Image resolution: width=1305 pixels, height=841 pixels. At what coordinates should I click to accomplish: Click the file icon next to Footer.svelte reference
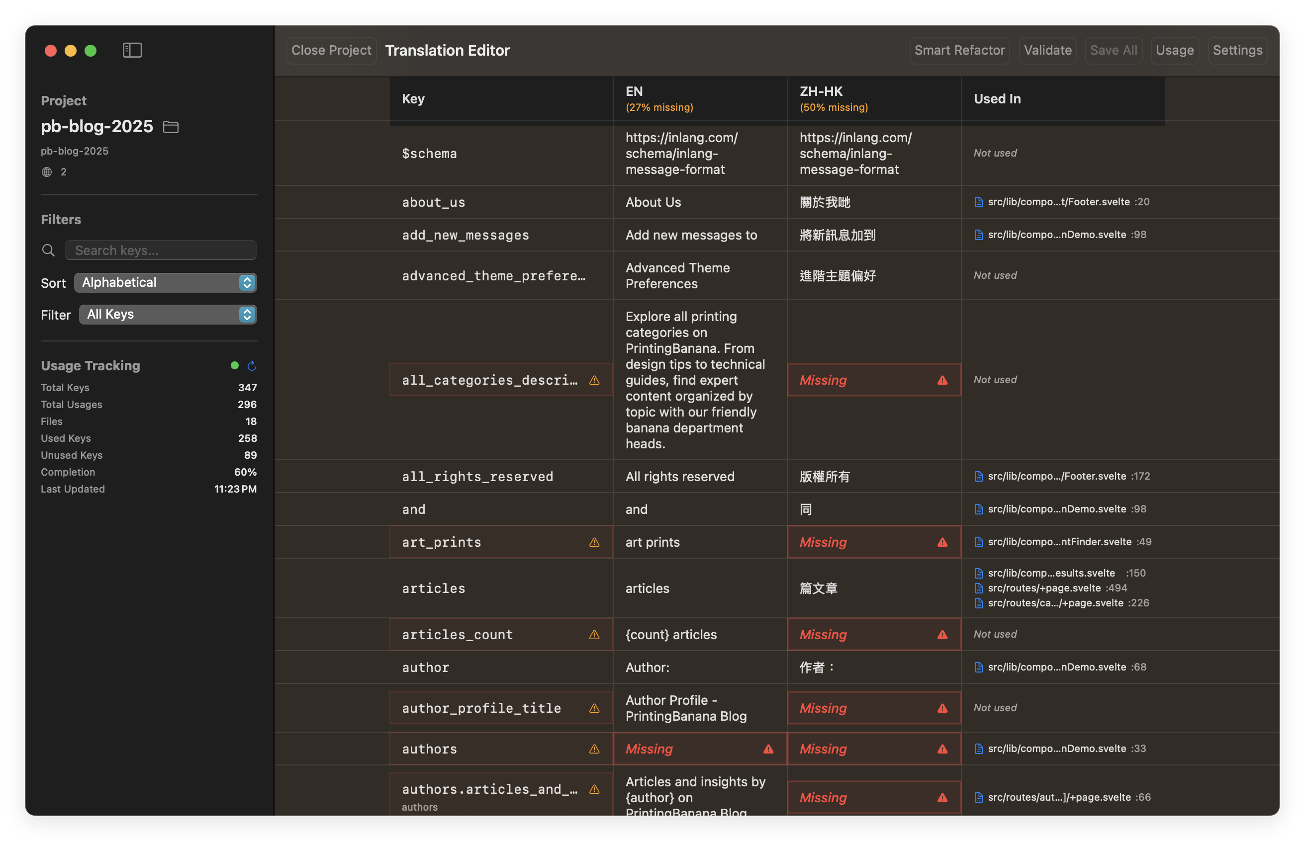978,201
